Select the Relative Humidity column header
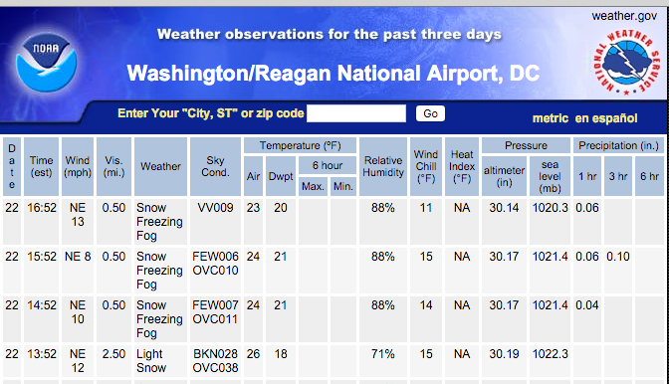The width and height of the screenshot is (669, 384). (x=382, y=167)
